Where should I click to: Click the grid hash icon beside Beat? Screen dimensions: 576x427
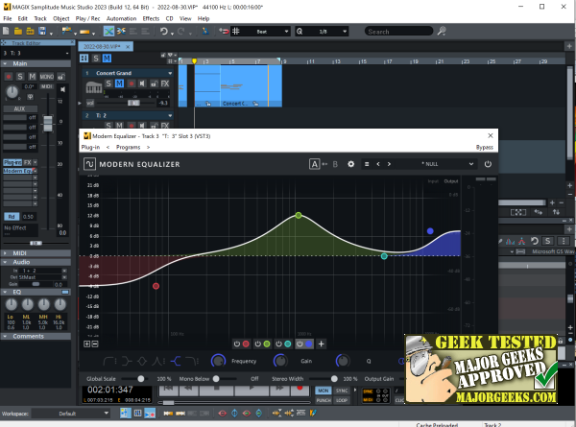[236, 32]
